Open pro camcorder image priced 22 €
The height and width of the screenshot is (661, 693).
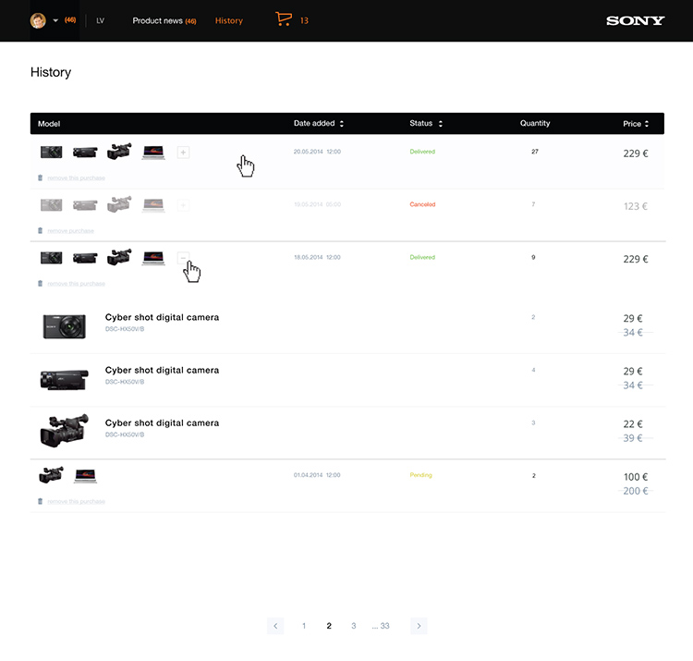click(64, 431)
